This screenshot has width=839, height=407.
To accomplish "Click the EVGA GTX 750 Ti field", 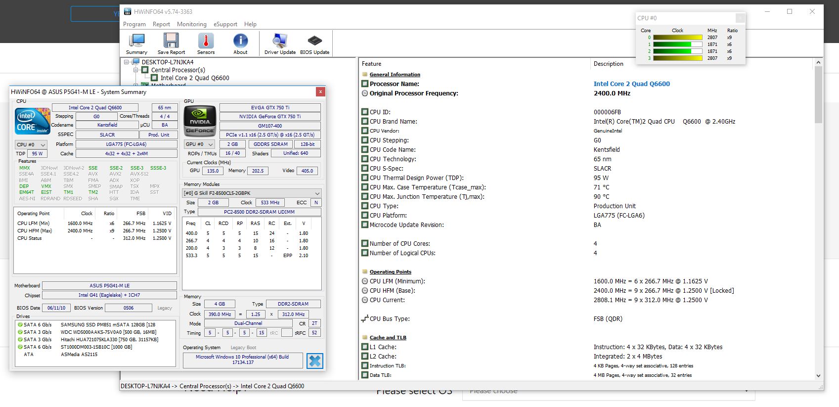I will (x=270, y=107).
